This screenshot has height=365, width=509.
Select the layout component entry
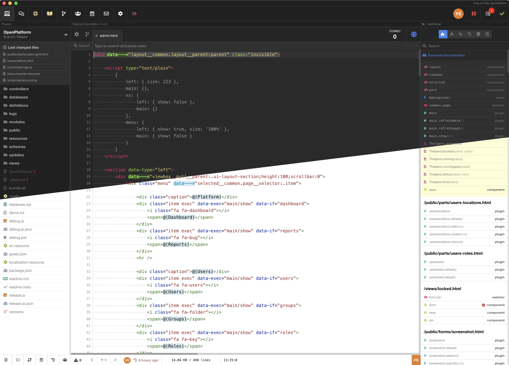pyautogui.click(x=464, y=67)
